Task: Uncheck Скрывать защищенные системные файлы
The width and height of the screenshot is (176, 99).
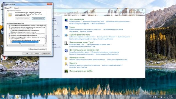Action: (x=9, y=34)
